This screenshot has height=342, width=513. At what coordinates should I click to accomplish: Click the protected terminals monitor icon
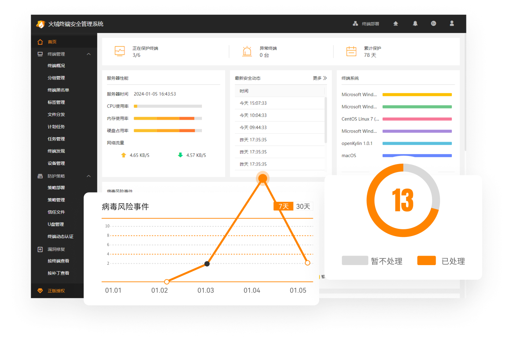pos(120,51)
